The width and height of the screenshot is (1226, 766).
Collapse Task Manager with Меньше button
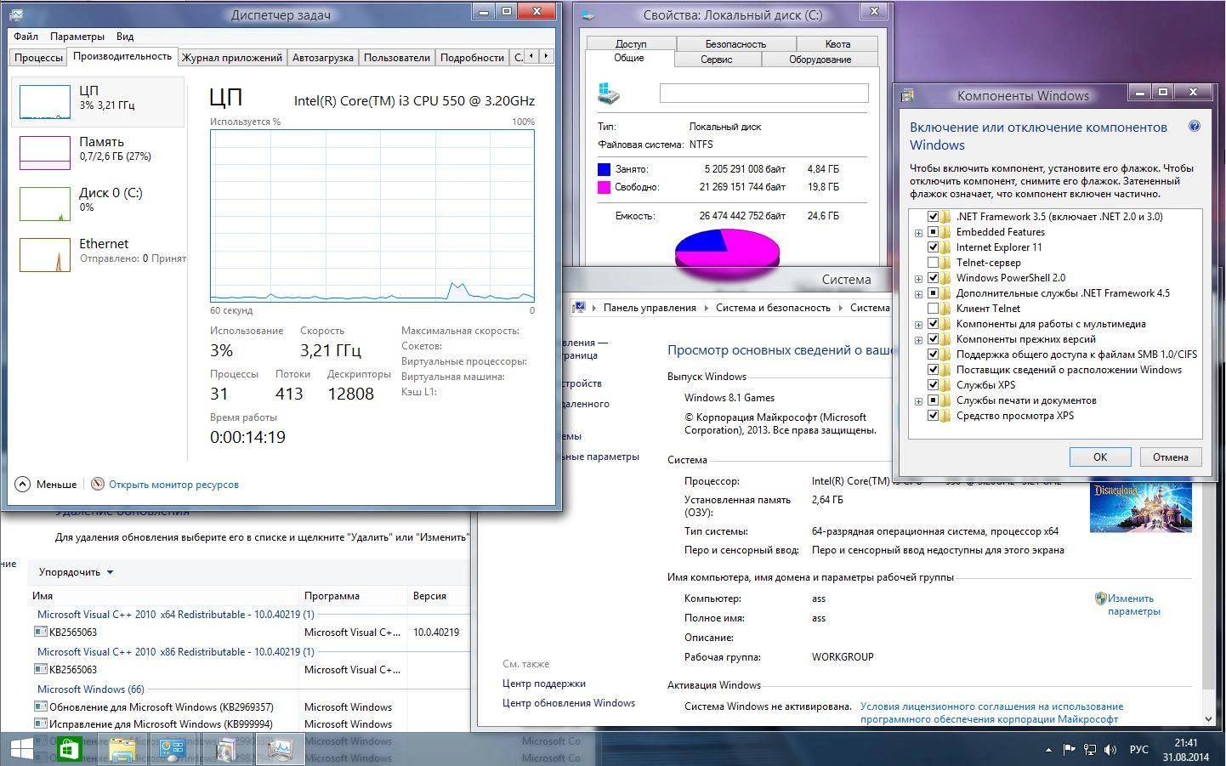(48, 484)
